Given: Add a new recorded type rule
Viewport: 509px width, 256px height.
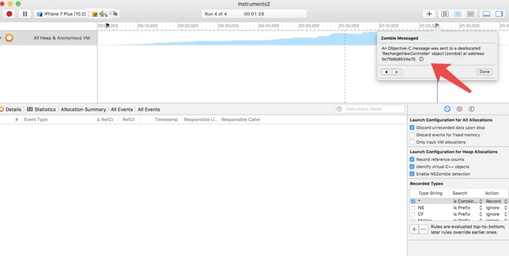Looking at the screenshot, I should [414, 229].
